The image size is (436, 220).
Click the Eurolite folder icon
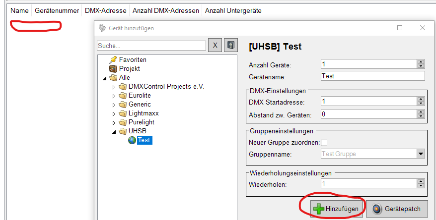122,96
